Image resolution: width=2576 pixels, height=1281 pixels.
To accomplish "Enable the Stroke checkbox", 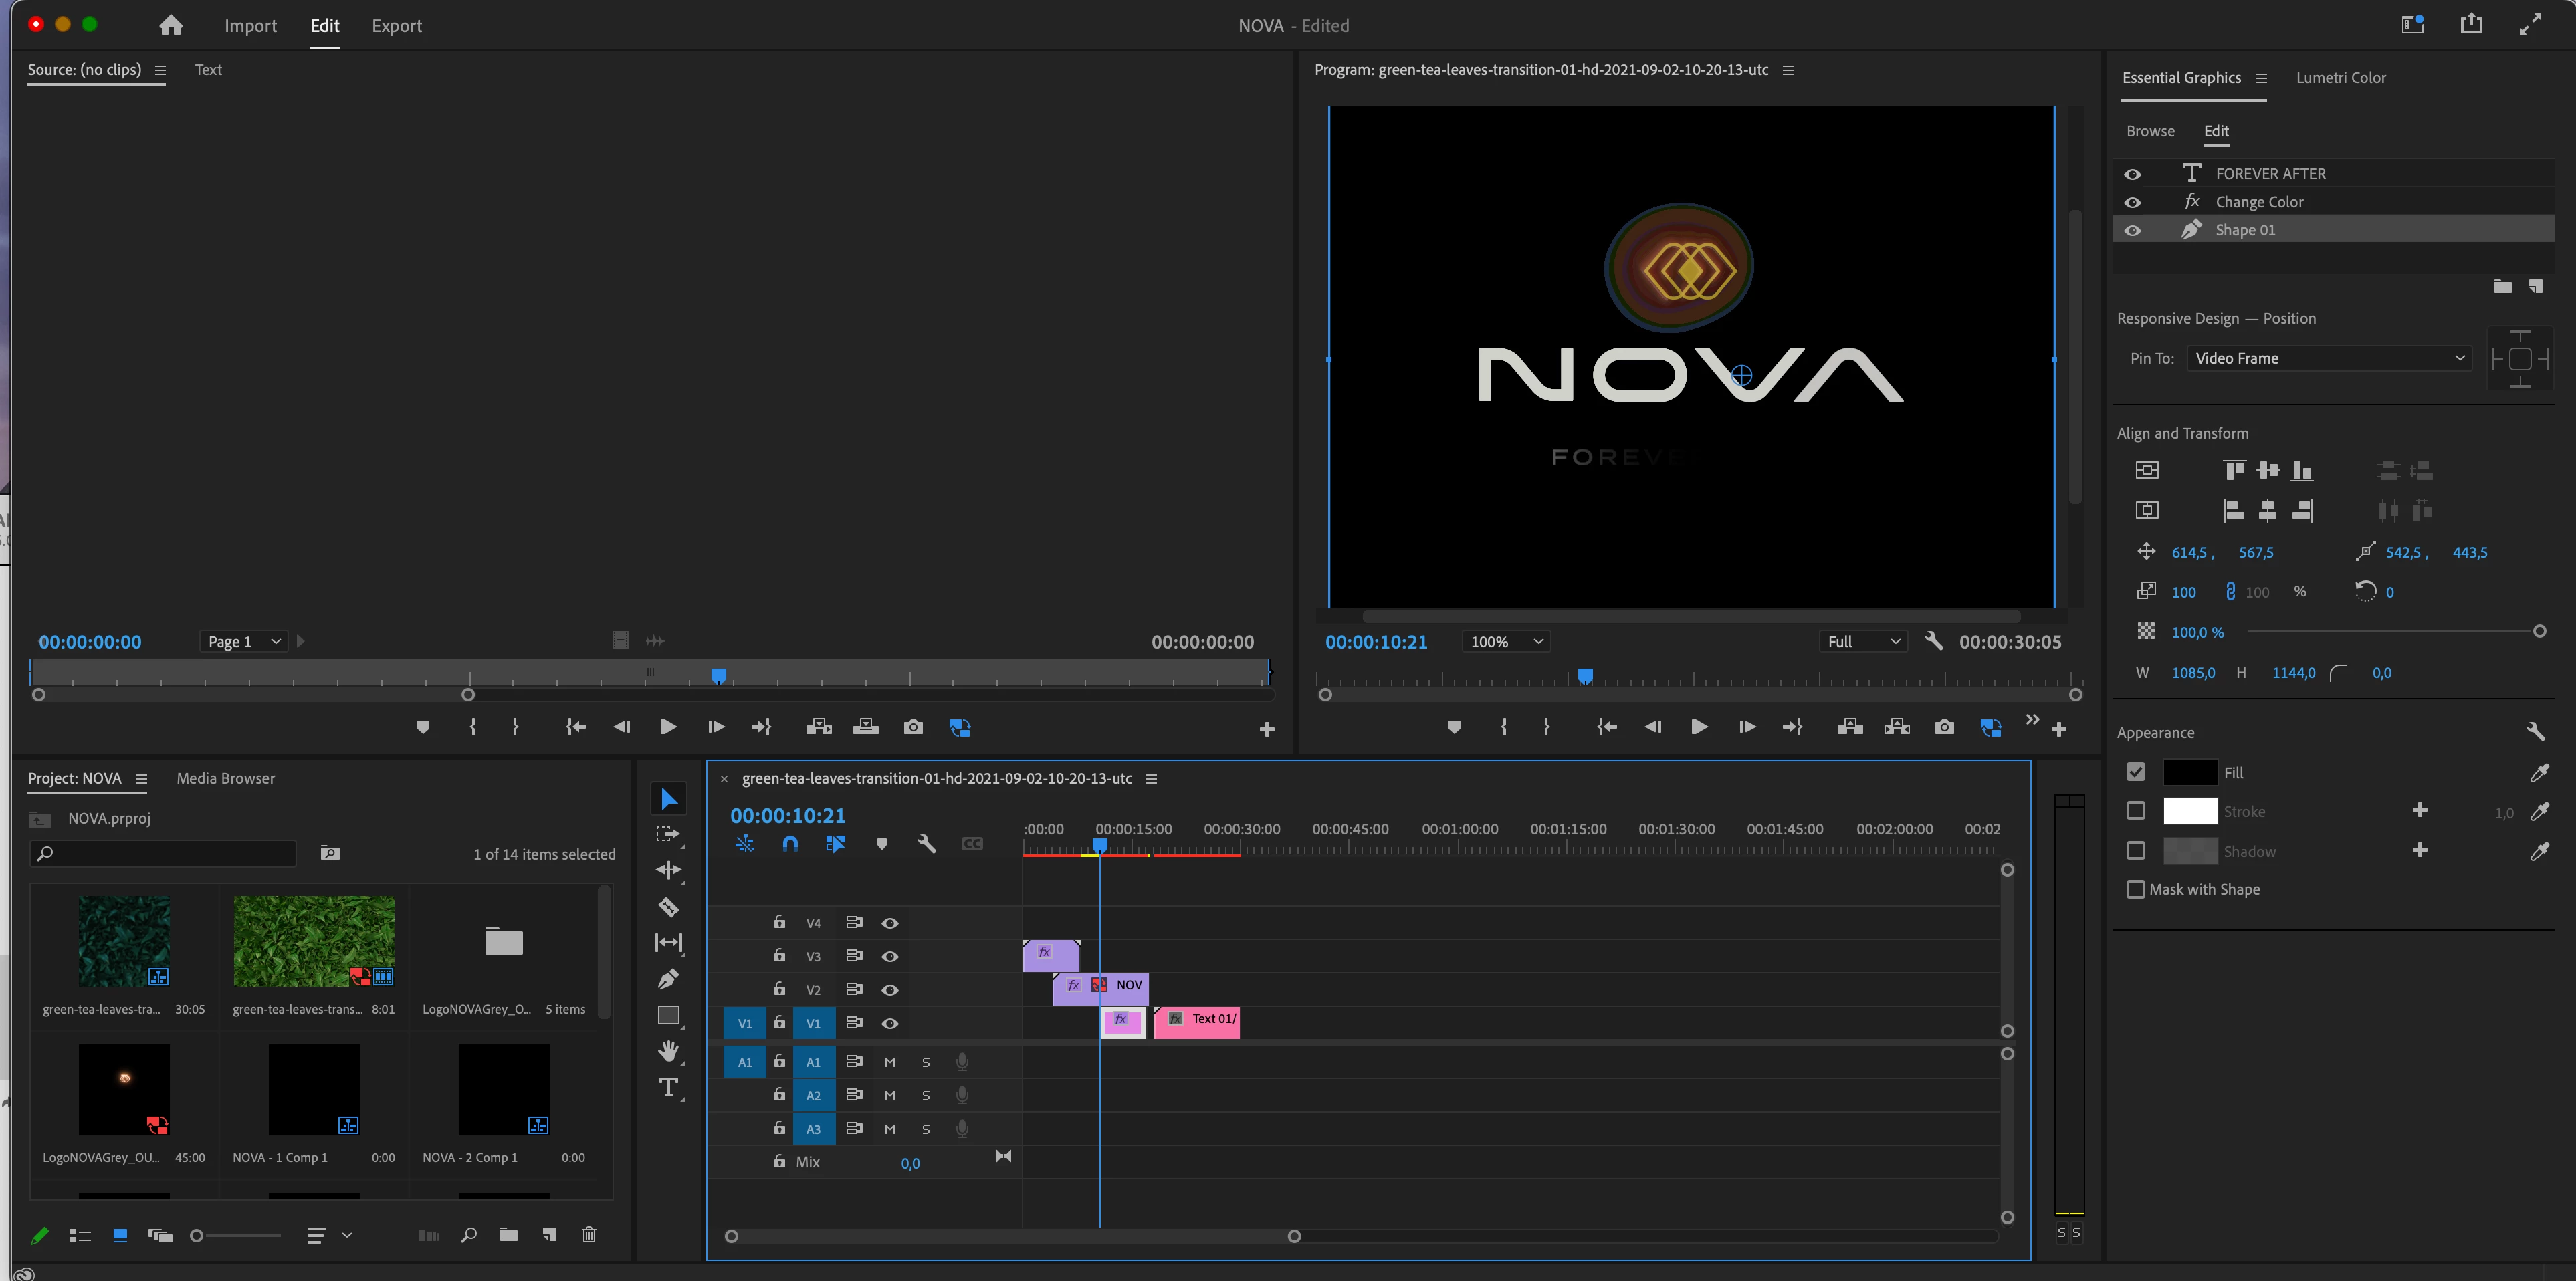I will pos(2135,811).
